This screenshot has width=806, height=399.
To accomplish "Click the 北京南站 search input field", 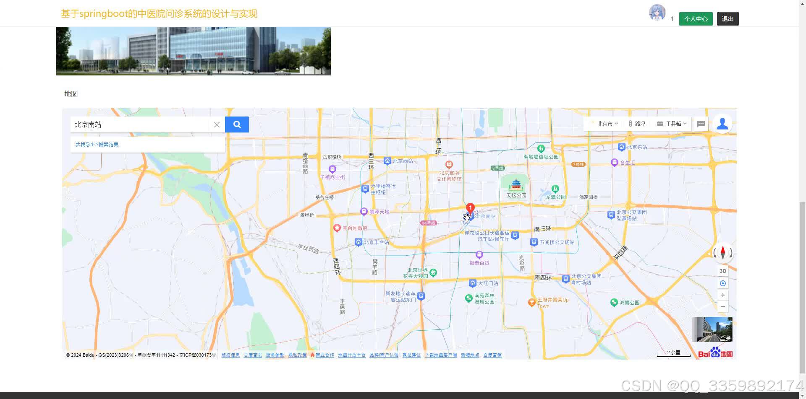I will (139, 124).
